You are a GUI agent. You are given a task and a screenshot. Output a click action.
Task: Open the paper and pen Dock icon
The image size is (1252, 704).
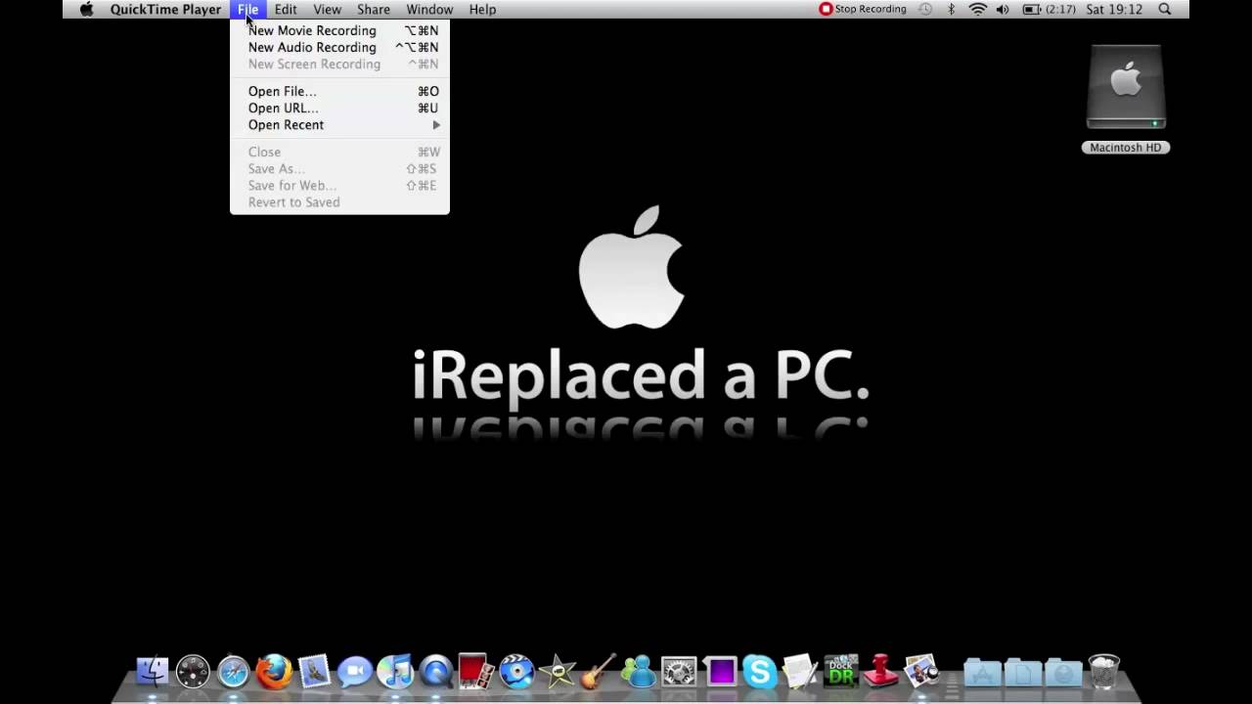point(799,672)
